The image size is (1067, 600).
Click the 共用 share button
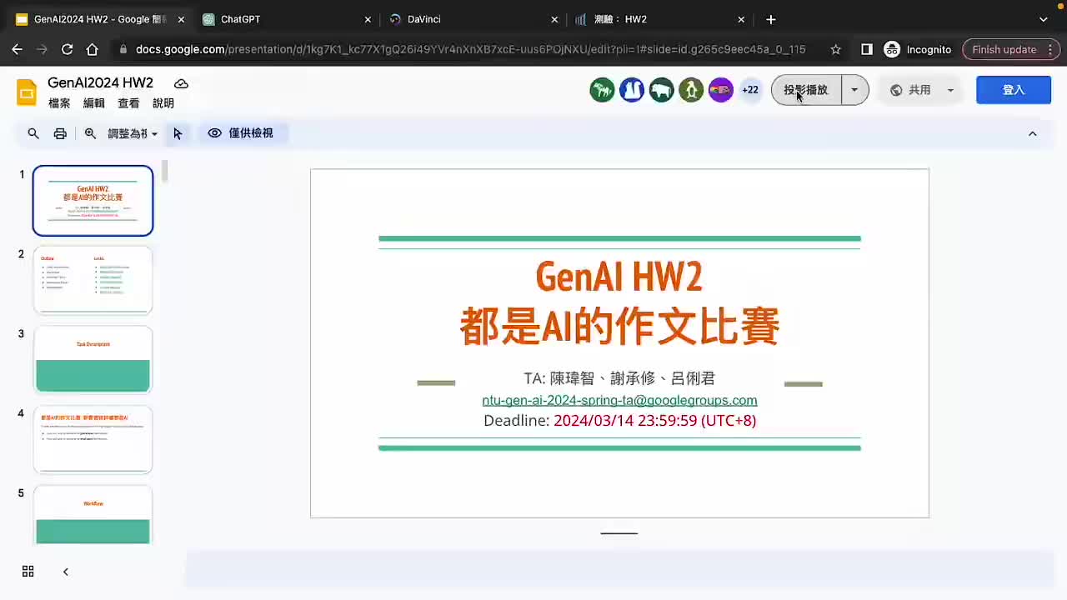click(x=910, y=90)
